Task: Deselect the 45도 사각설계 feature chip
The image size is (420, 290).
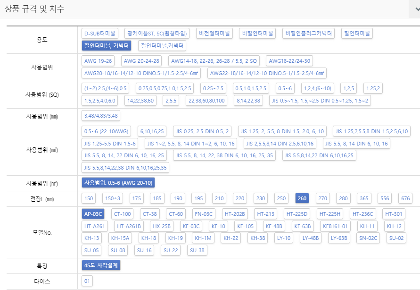Action: [101, 265]
